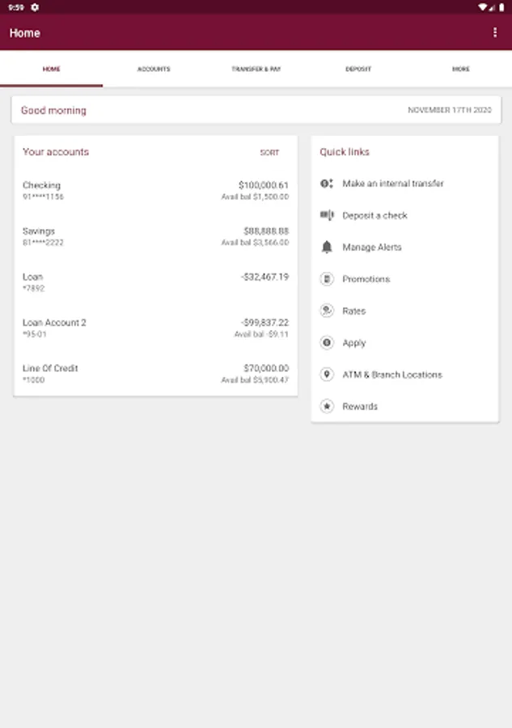Open the three-dot overflow menu

click(x=495, y=32)
